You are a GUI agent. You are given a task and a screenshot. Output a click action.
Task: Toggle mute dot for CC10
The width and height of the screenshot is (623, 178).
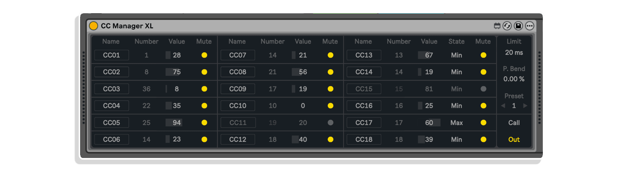(331, 106)
